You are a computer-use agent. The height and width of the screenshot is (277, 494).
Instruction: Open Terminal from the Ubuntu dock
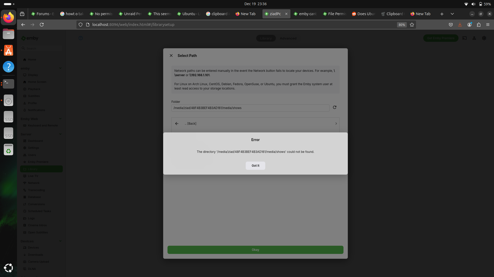point(8,83)
